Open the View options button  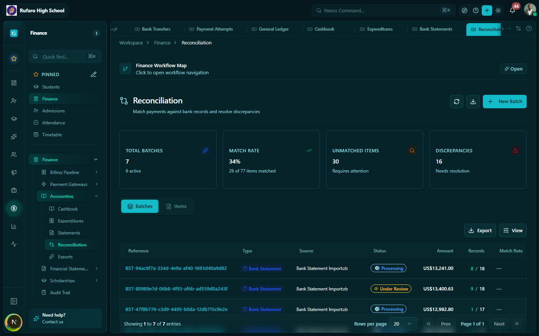coord(513,230)
